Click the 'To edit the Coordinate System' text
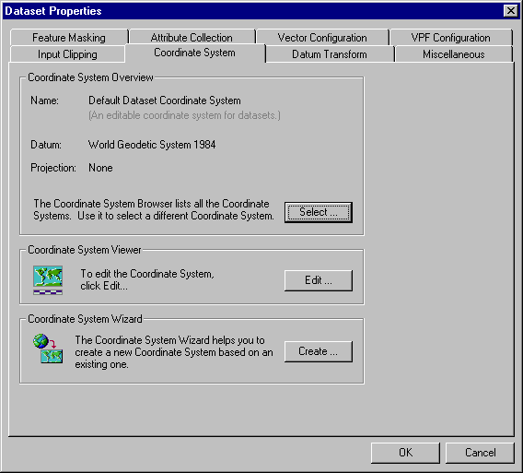Image resolution: width=523 pixels, height=473 pixels. click(147, 280)
